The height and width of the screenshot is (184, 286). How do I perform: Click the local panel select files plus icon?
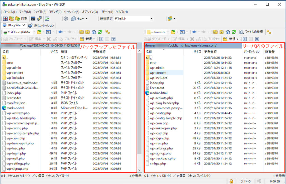tap(101, 39)
